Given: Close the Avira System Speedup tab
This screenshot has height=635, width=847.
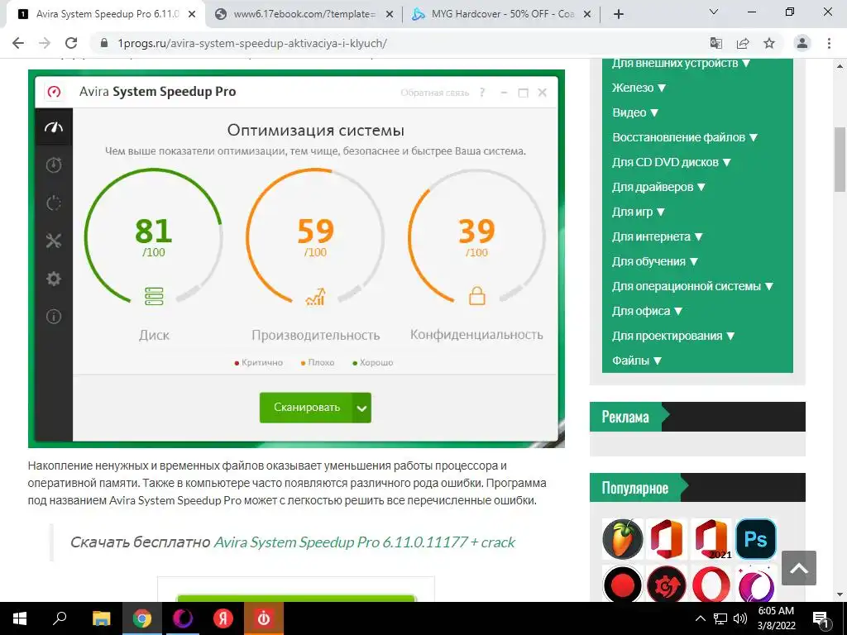Looking at the screenshot, I should click(192, 15).
